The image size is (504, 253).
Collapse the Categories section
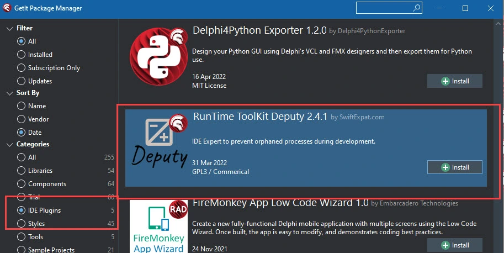coord(9,144)
